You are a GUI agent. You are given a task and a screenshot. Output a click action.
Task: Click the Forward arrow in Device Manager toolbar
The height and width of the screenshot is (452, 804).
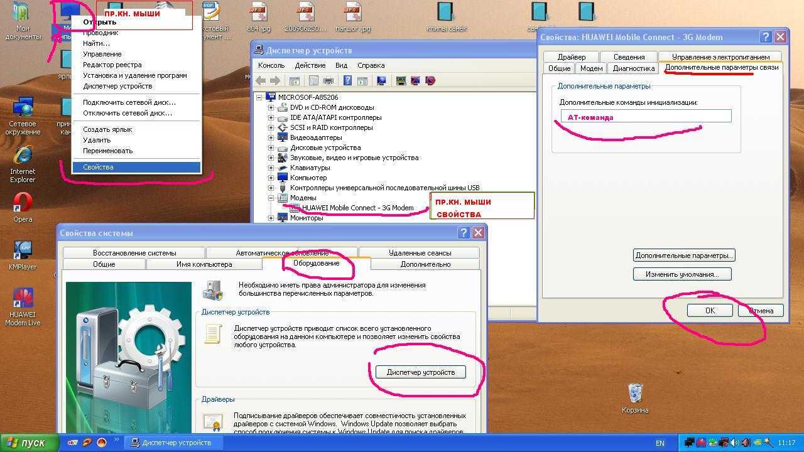(274, 80)
